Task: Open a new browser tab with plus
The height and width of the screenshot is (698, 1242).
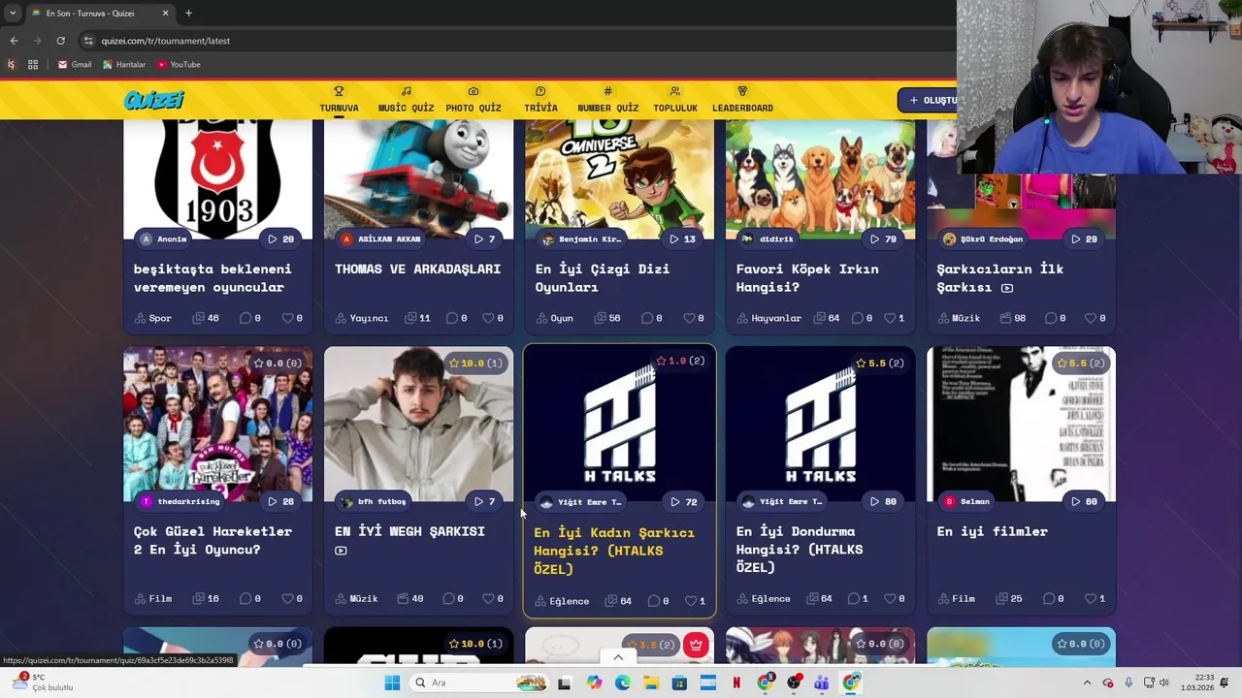Action: tap(188, 14)
